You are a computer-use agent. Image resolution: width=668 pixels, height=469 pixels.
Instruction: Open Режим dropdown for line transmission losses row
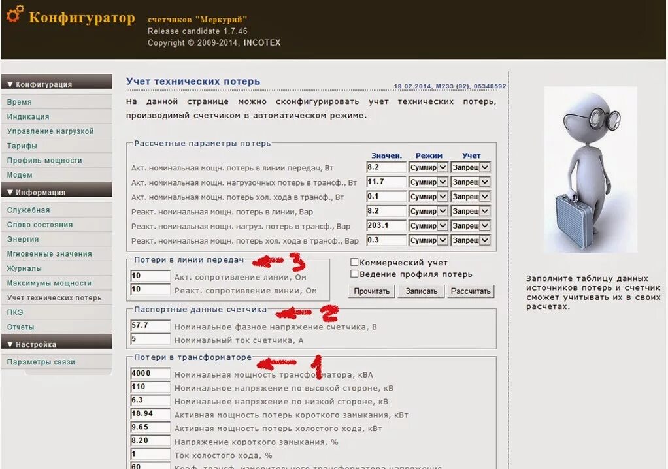click(x=428, y=167)
